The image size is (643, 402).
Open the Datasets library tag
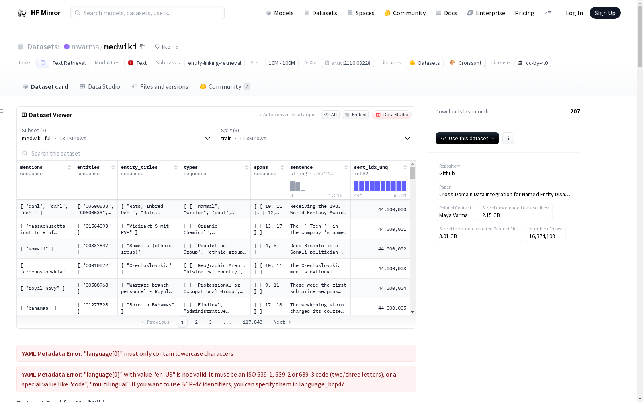pos(425,63)
